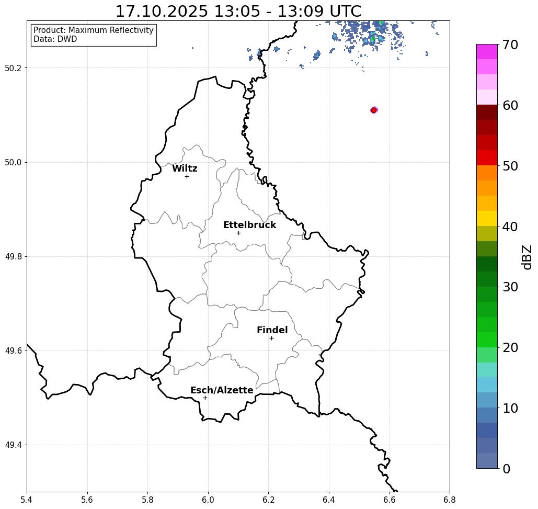Click the latitude tick label 50.2
Screen dimensions: 538x509
point(13,68)
